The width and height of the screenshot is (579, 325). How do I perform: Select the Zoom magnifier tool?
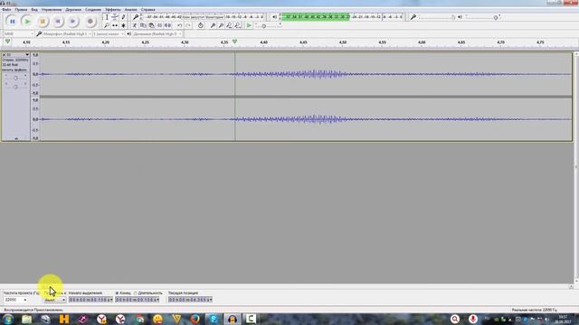[x=107, y=25]
